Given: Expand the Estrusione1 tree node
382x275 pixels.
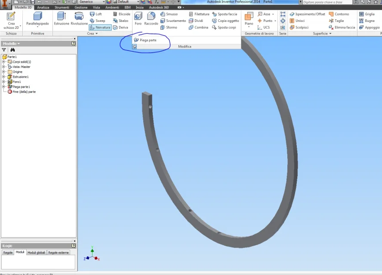Looking at the screenshot, I should (x=3, y=76).
